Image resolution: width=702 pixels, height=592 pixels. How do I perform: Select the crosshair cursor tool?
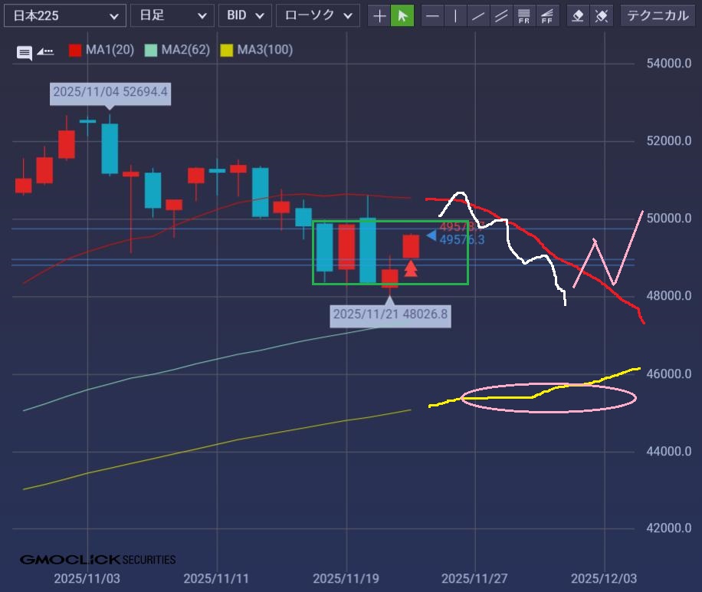click(x=379, y=15)
